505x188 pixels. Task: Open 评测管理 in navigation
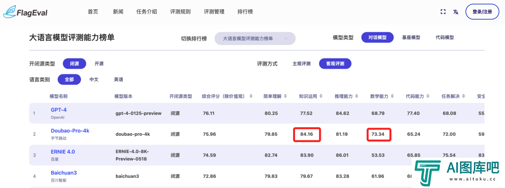(x=214, y=12)
